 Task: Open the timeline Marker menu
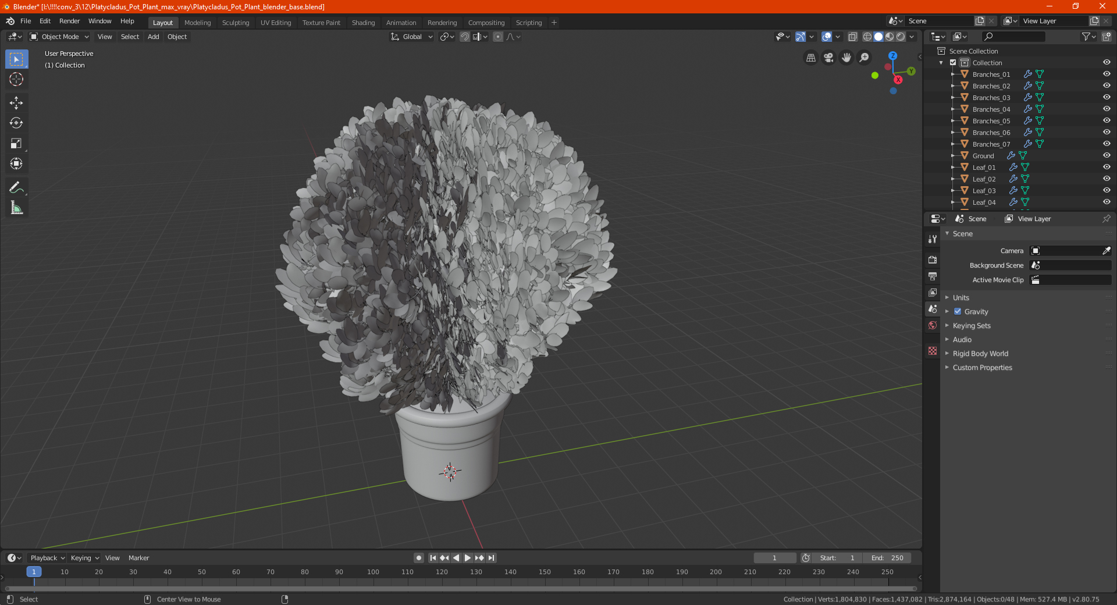pyautogui.click(x=138, y=558)
